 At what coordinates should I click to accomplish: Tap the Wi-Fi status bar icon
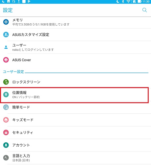[128, 2]
